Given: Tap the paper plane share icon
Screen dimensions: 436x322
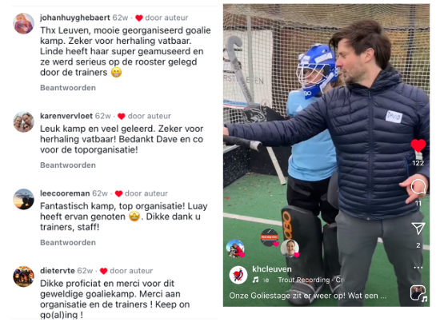Looking at the screenshot, I should coord(418,228).
